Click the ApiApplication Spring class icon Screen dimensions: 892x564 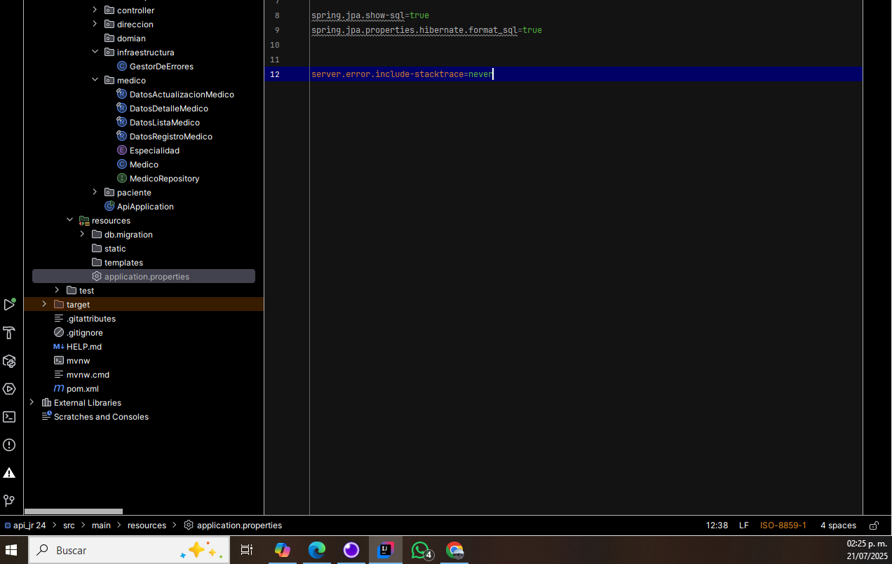tap(109, 207)
